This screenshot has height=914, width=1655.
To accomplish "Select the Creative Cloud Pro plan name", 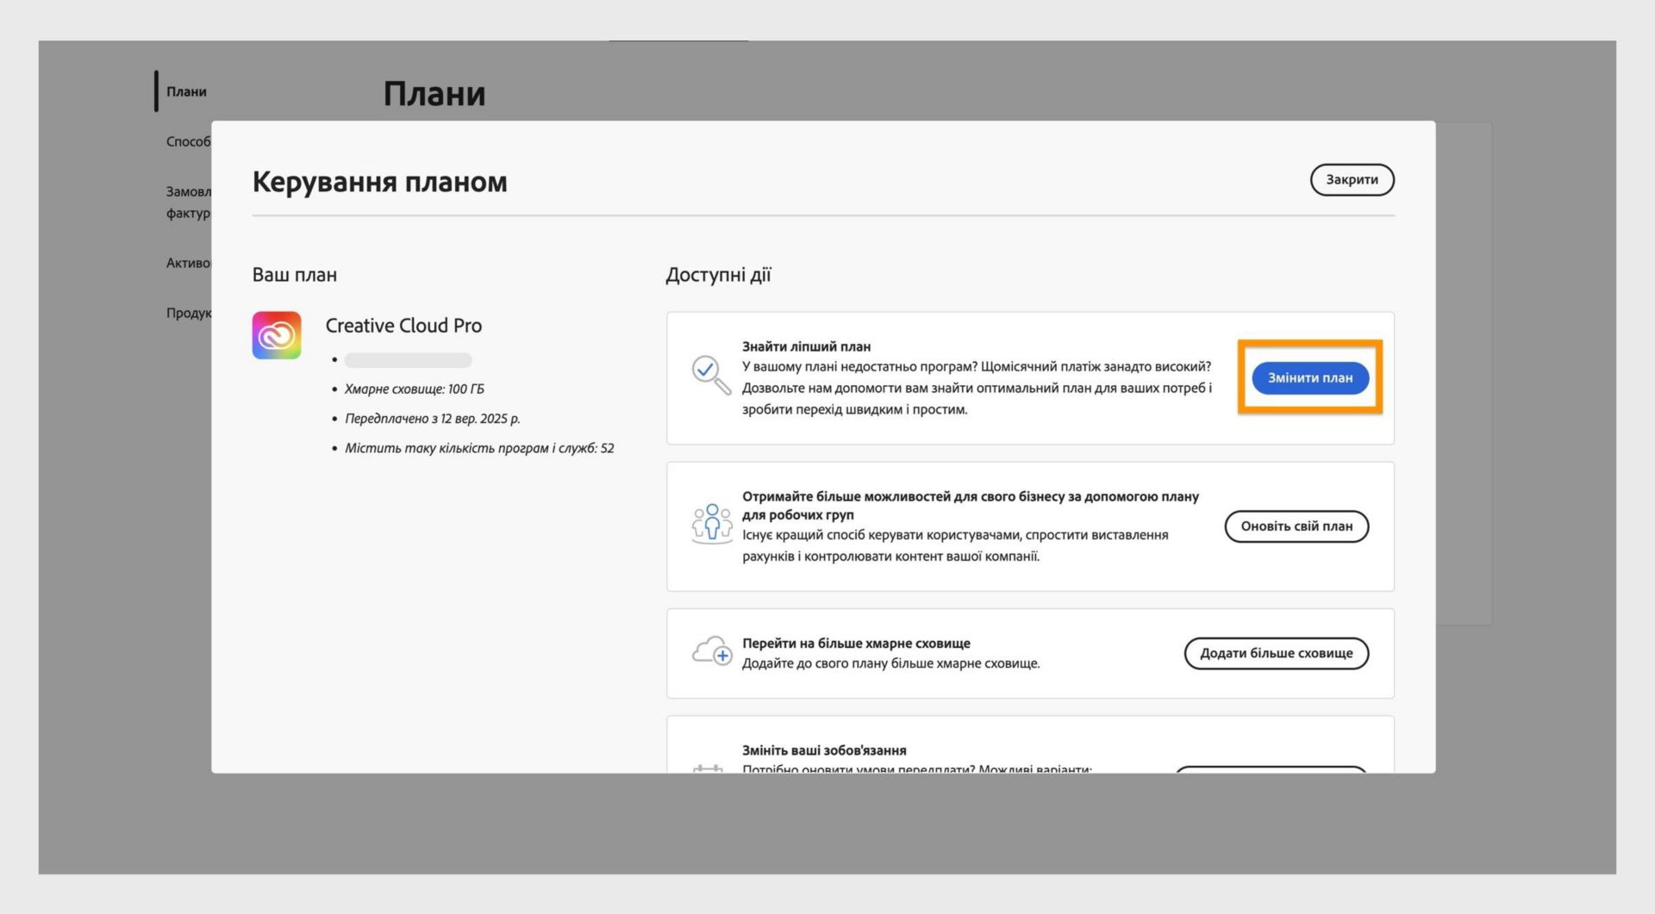I will pos(403,326).
